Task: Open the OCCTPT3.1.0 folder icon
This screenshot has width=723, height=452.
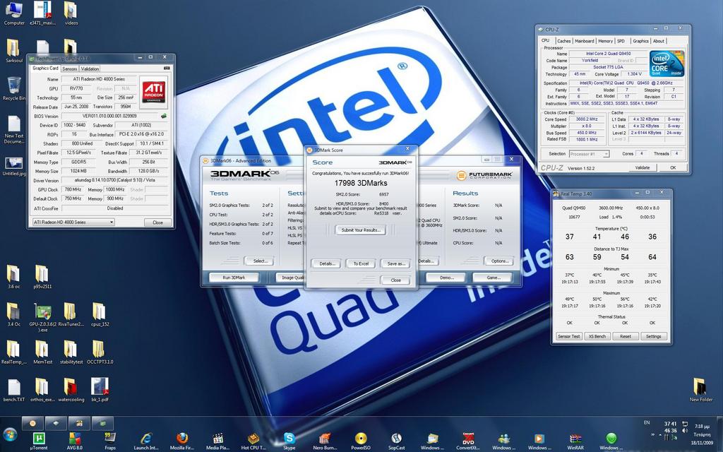Action: pyautogui.click(x=100, y=352)
